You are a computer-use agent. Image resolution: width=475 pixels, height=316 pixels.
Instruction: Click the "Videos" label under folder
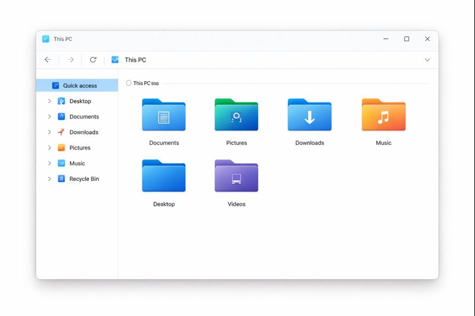coord(236,204)
